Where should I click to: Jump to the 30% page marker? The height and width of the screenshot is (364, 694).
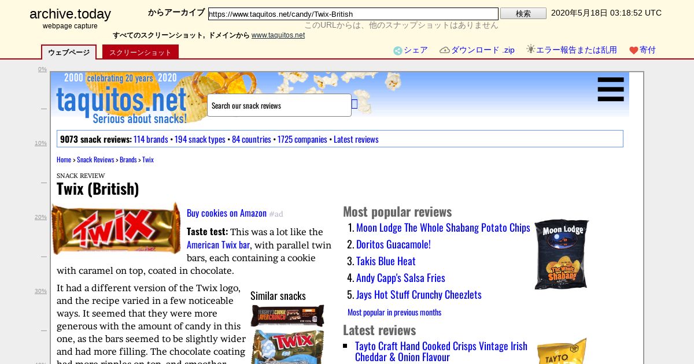pyautogui.click(x=40, y=291)
